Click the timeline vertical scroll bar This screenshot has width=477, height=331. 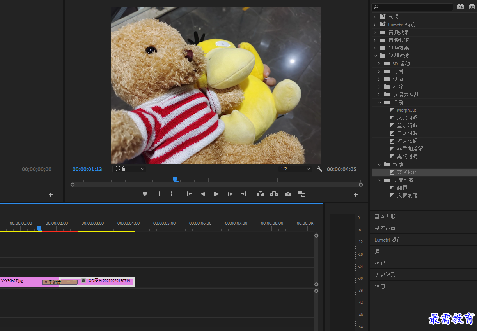tap(316, 260)
